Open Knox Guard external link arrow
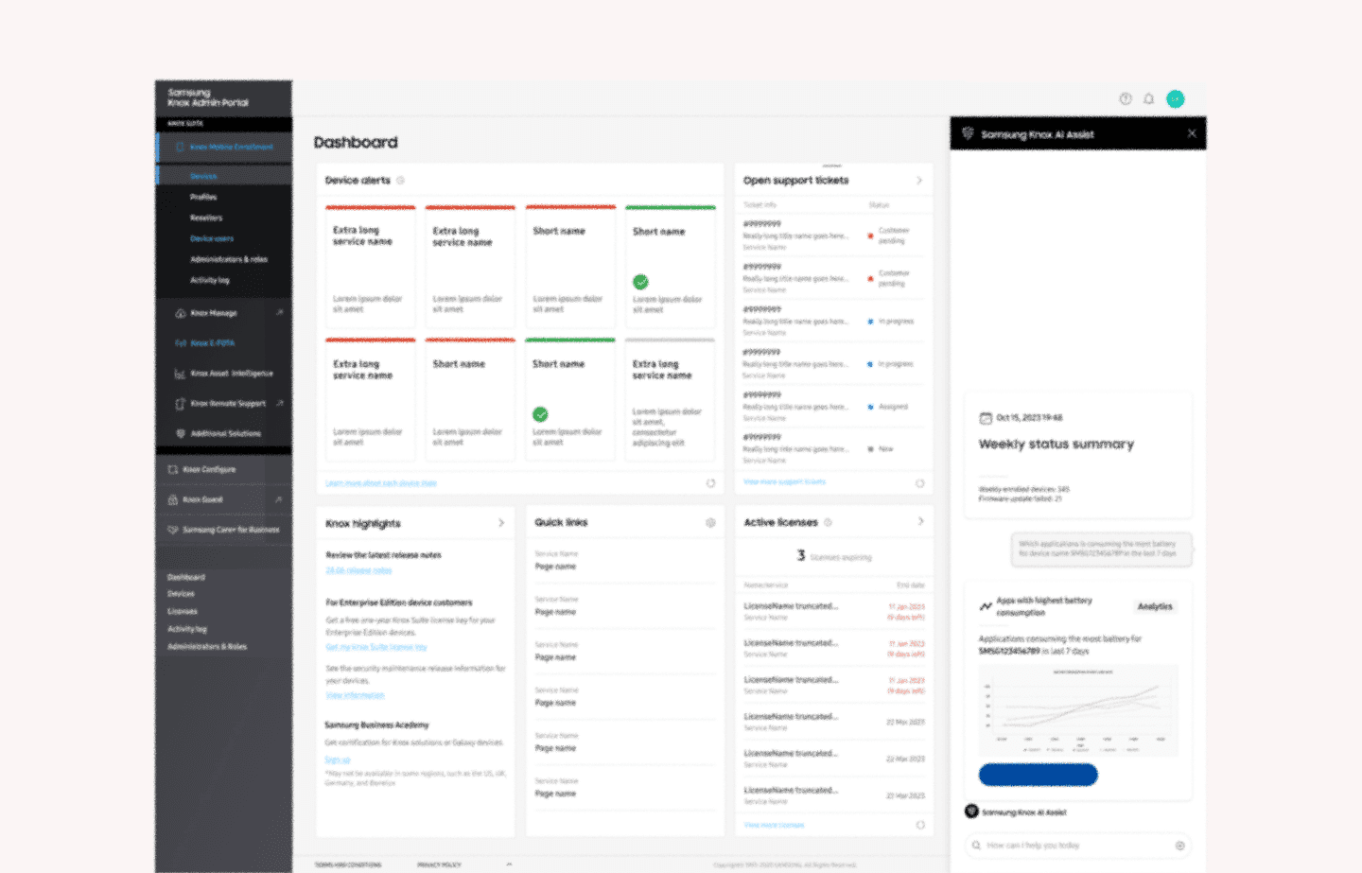 coord(279,499)
